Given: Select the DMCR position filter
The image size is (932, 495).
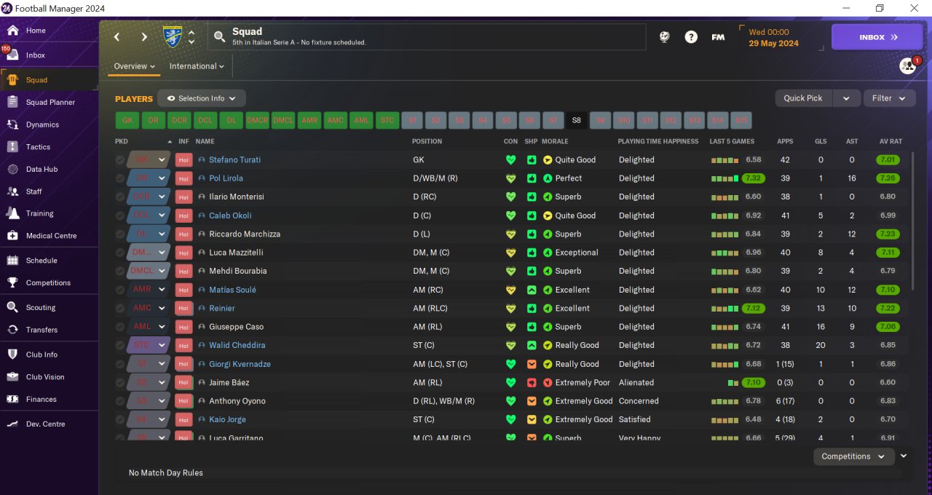Looking at the screenshot, I should 257,121.
